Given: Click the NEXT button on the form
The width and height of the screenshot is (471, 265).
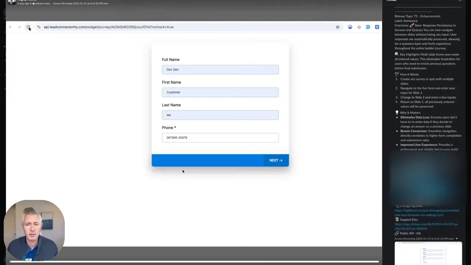Looking at the screenshot, I should (x=276, y=160).
